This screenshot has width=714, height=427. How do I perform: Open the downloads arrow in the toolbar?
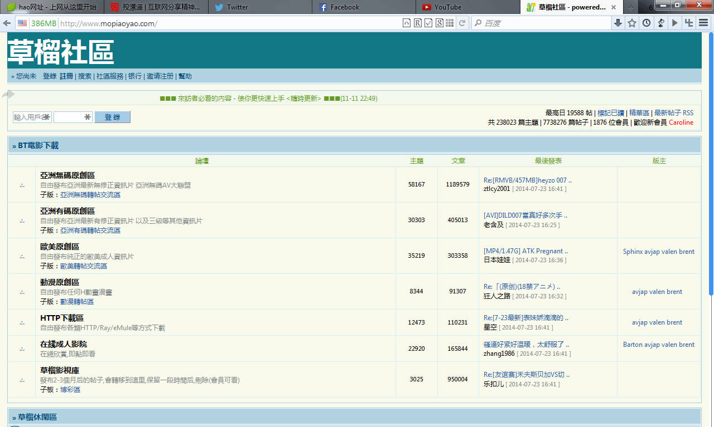618,23
